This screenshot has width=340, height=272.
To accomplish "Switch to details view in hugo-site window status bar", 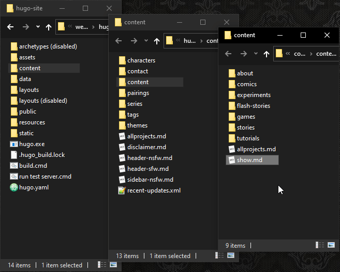I will tap(102, 265).
